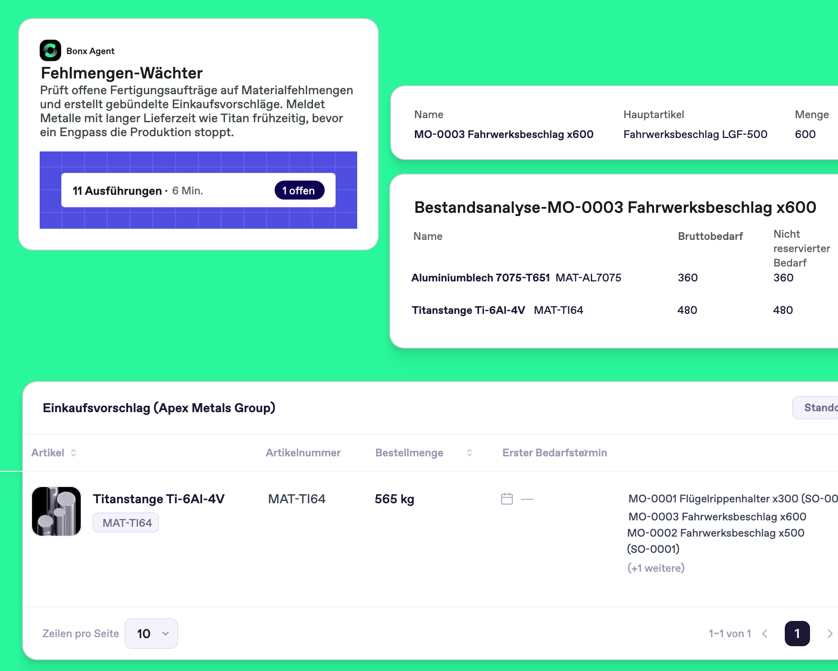Click the Artikelnummer column header
838x671 pixels.
click(303, 453)
